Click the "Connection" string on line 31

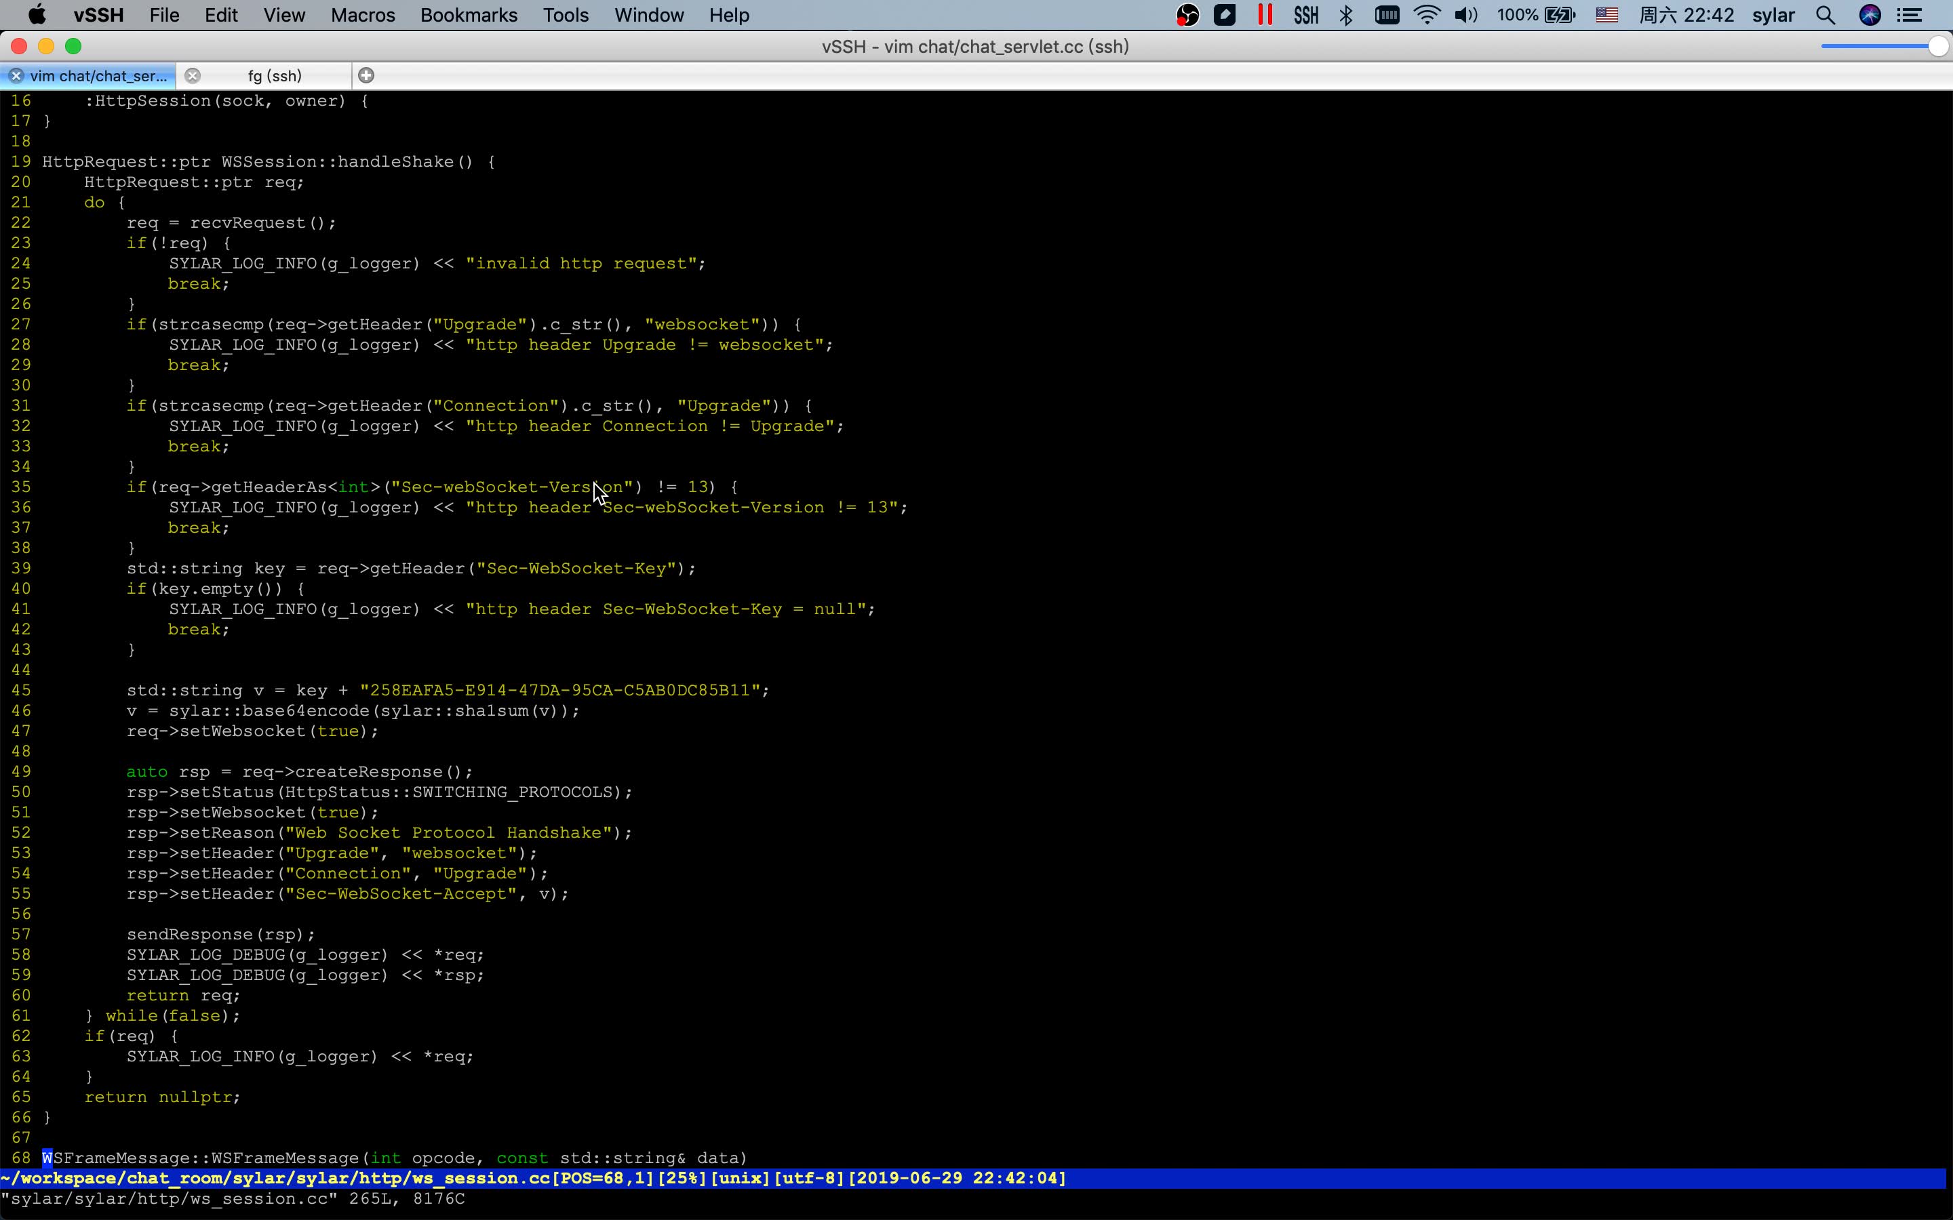[496, 406]
